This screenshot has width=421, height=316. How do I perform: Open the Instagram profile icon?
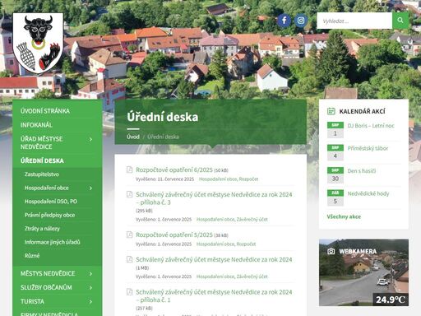(x=301, y=21)
